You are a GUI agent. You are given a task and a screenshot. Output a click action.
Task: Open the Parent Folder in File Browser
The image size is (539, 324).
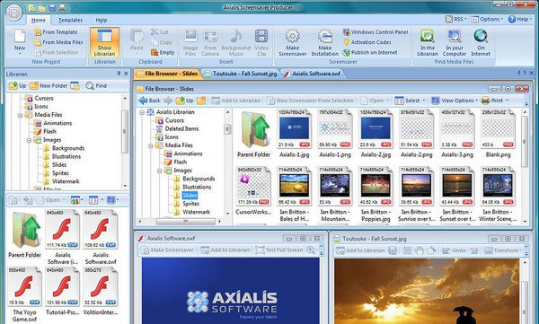(x=254, y=135)
